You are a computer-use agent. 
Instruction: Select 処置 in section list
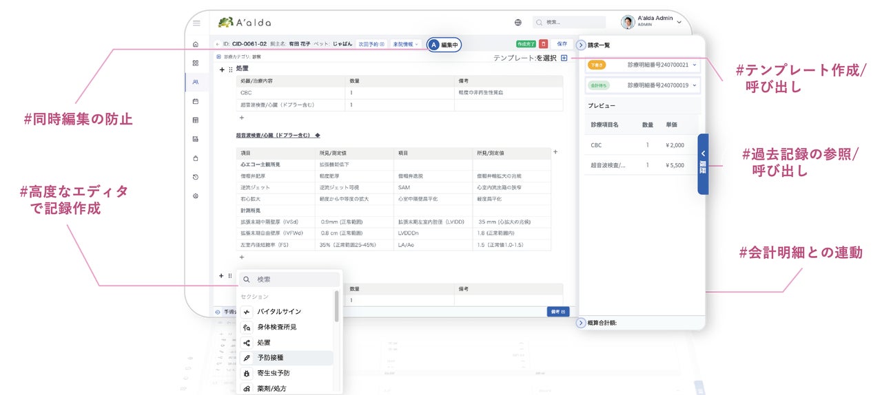286,343
